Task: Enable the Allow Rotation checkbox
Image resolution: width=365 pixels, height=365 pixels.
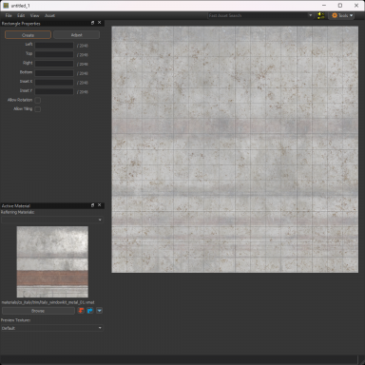Action: 38,100
